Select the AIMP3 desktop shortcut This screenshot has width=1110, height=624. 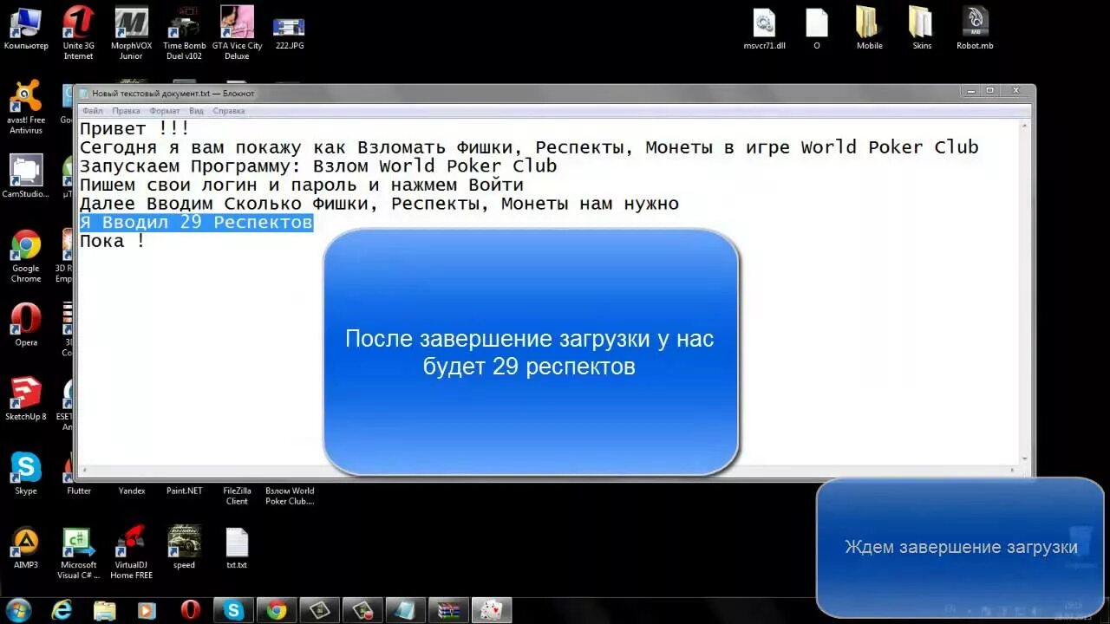tap(26, 548)
